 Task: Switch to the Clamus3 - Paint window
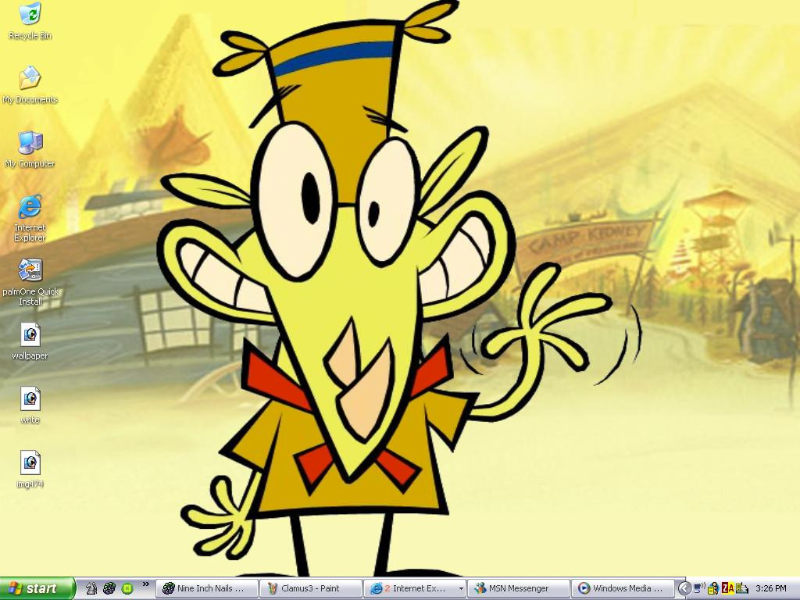pyautogui.click(x=311, y=588)
